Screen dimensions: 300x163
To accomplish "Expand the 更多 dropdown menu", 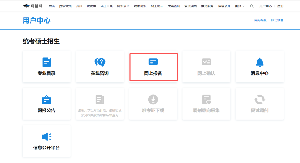I will coord(240,6).
